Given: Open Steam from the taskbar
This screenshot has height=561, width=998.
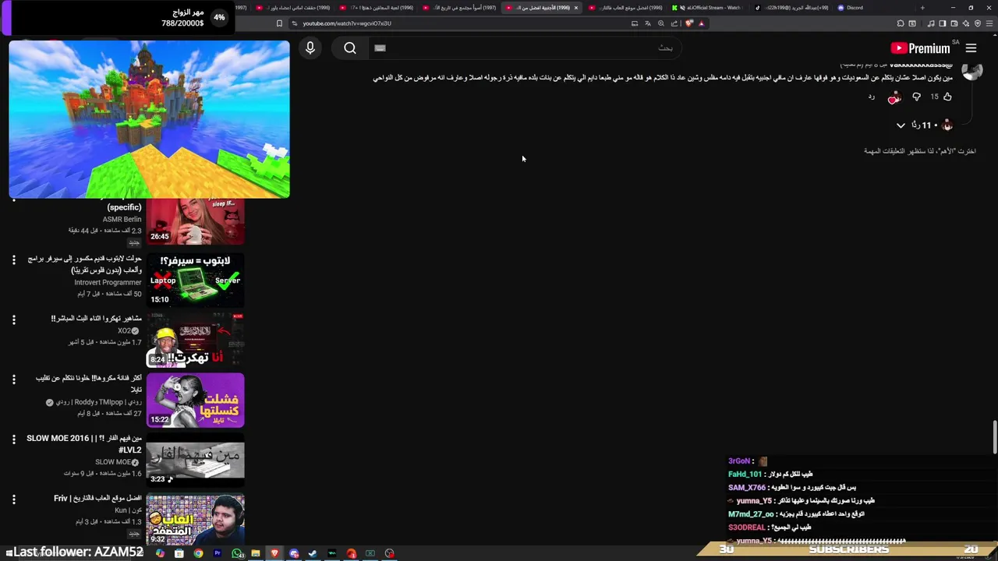Looking at the screenshot, I should (x=313, y=553).
